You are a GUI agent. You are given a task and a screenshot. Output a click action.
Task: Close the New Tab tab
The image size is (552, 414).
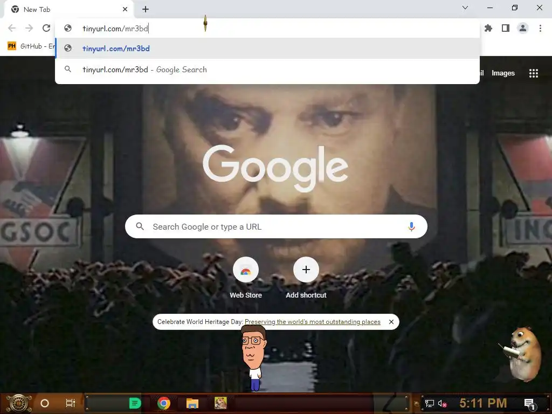(x=125, y=10)
